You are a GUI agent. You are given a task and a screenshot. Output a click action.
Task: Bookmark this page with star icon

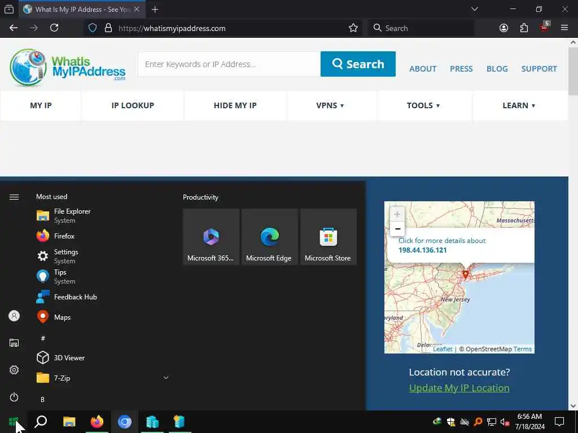pos(353,28)
